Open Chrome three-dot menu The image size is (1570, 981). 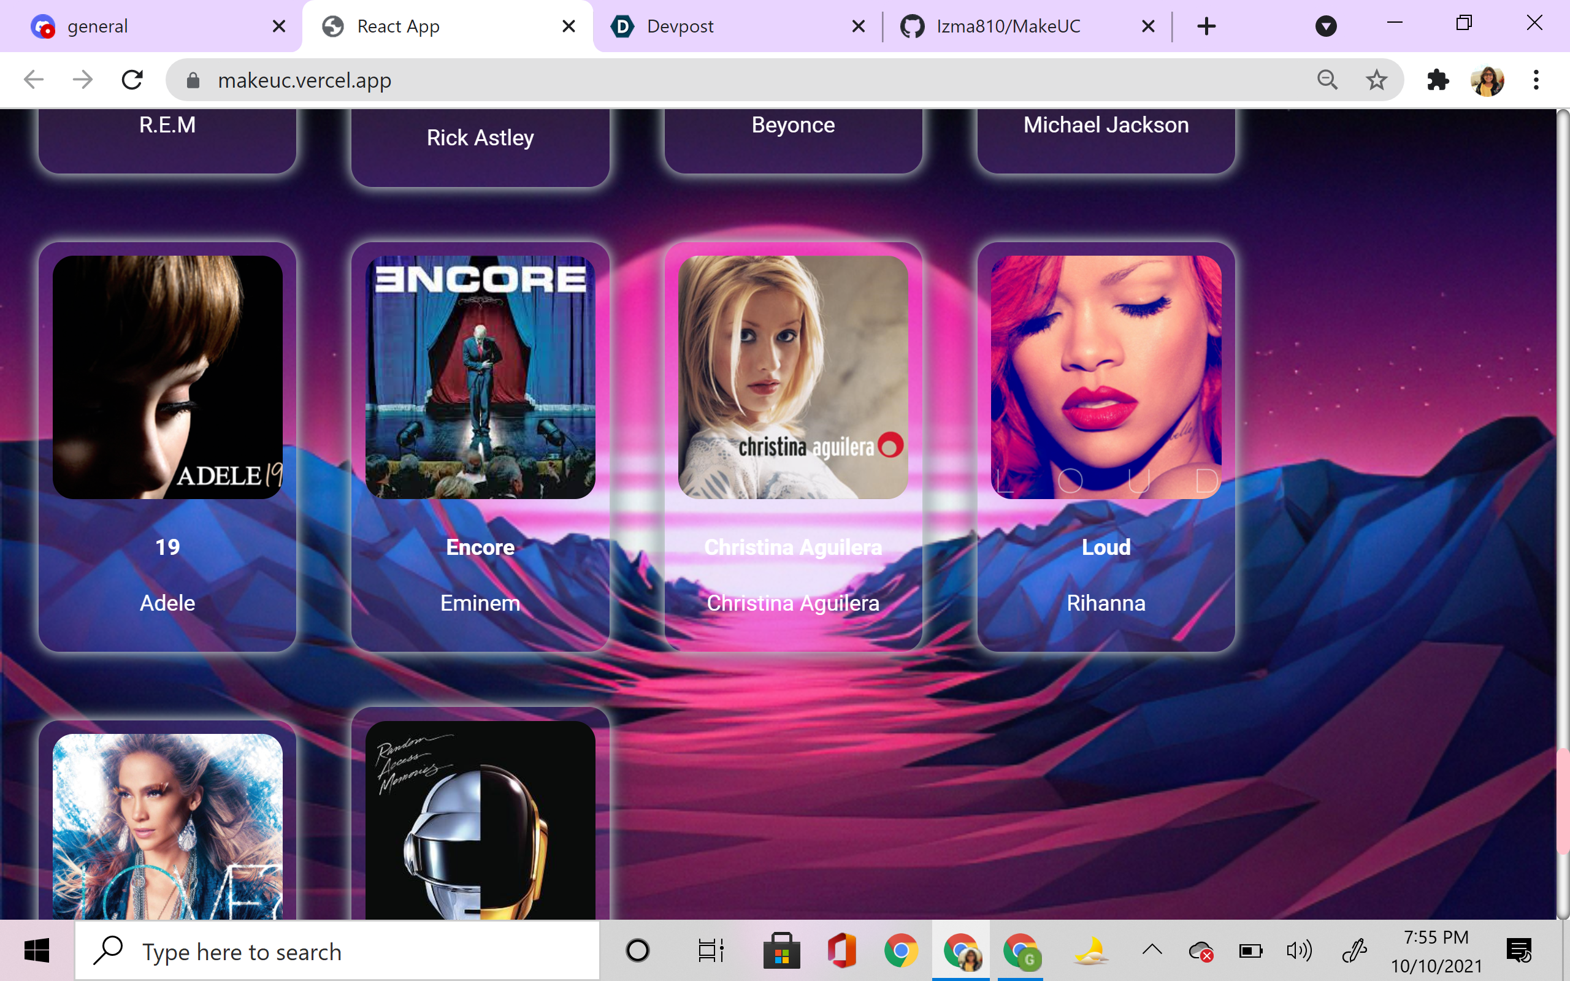coord(1536,80)
